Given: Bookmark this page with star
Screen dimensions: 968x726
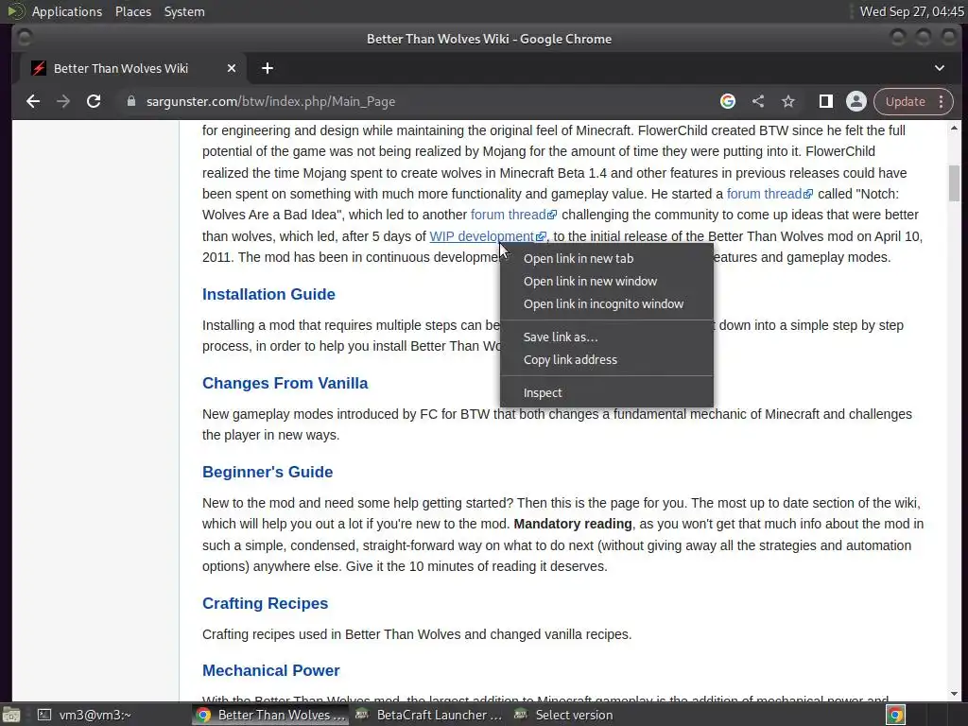Looking at the screenshot, I should tap(788, 101).
